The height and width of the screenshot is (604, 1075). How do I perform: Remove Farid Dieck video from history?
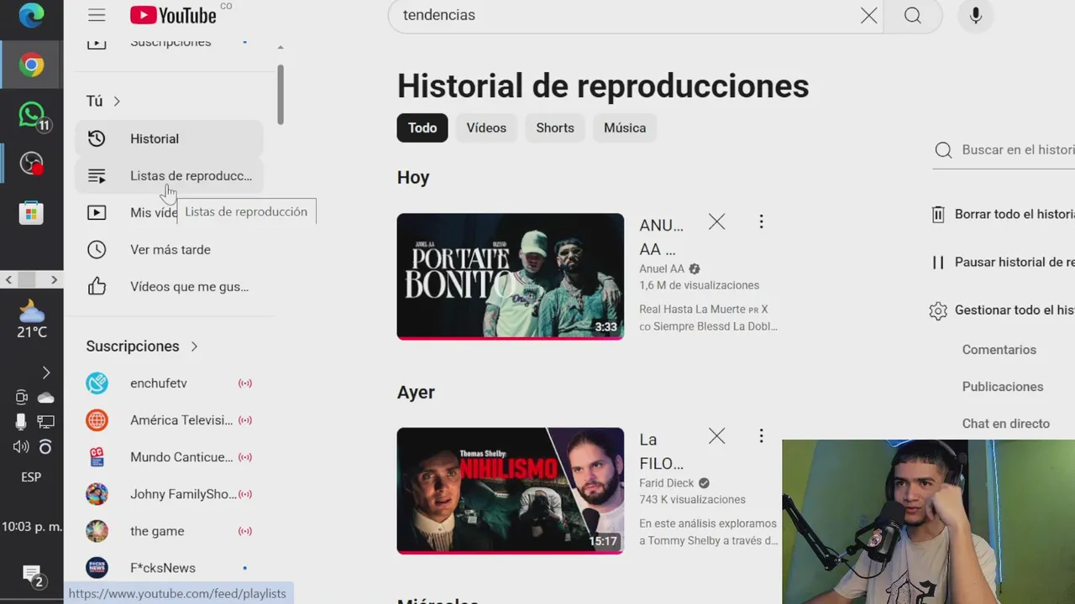click(x=716, y=435)
